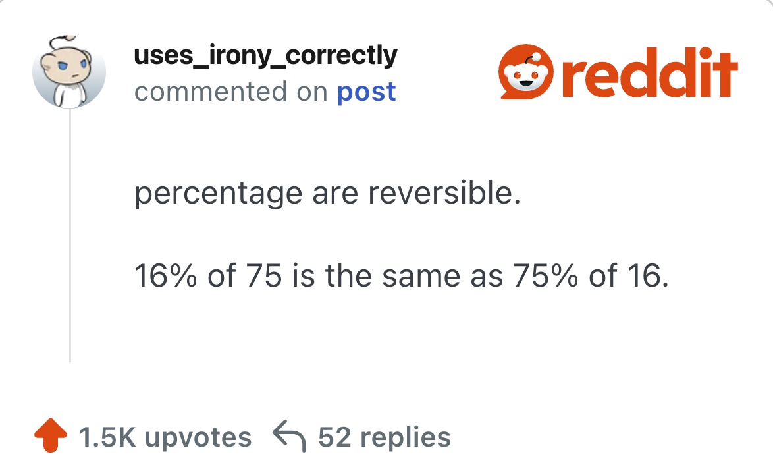This screenshot has width=773, height=471.
Task: Click the reply arrow icon
Action: pos(288,437)
